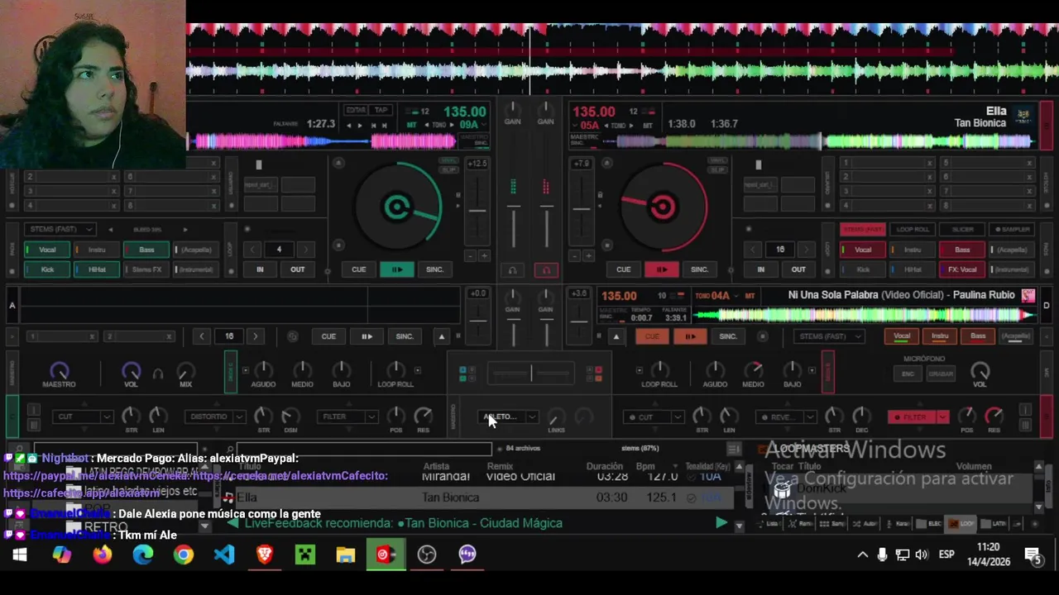Click the MAESTRO volume knob
The width and height of the screenshot is (1059, 595).
(59, 371)
